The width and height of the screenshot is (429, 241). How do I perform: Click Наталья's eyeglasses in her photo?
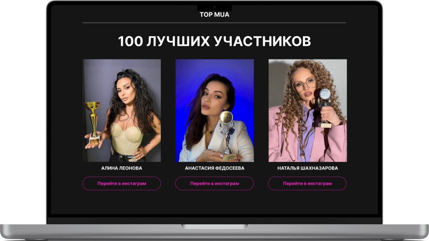(x=305, y=85)
